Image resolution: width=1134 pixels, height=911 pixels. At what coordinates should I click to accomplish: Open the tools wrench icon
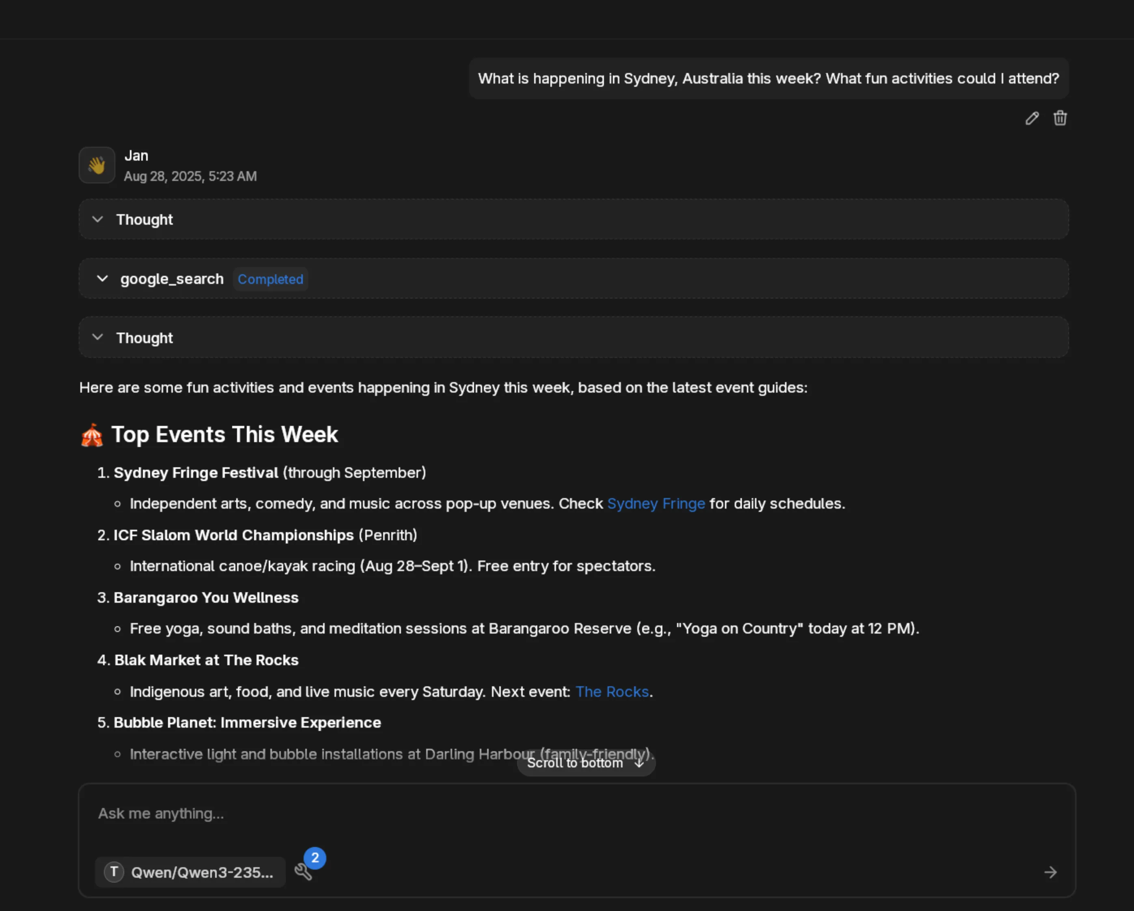[x=303, y=872]
